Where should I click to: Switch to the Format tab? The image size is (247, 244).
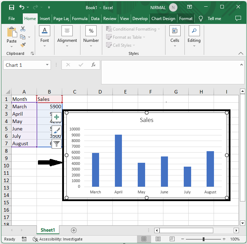coord(186,19)
